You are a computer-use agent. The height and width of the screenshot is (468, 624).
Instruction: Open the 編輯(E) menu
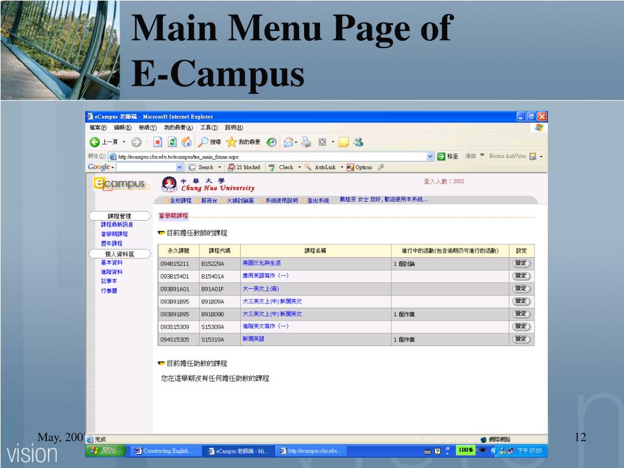tap(122, 128)
